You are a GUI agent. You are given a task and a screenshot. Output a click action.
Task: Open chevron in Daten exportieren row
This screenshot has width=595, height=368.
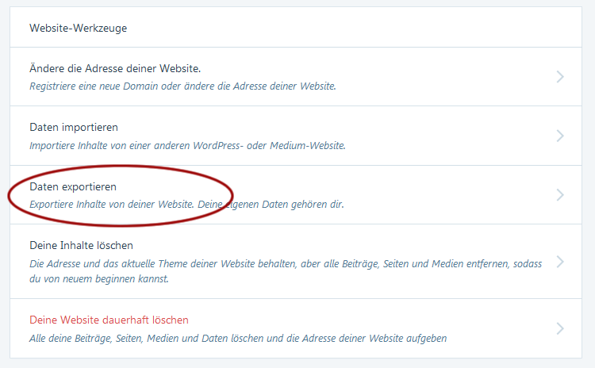click(x=560, y=195)
